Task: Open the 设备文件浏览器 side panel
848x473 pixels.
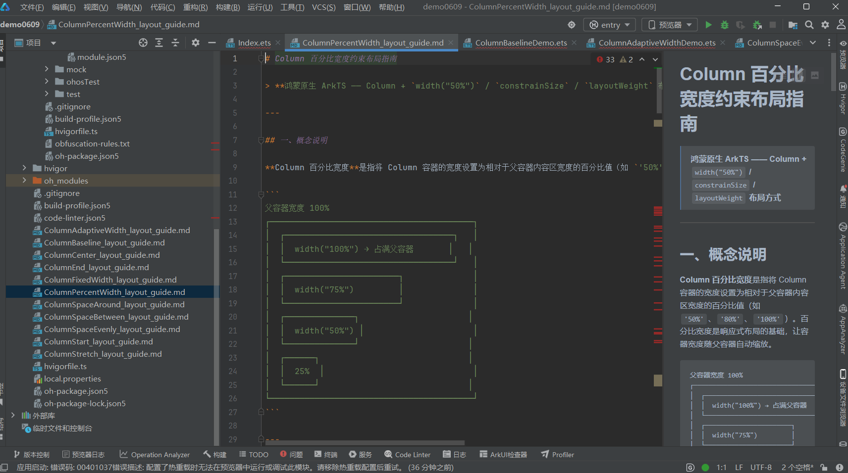Action: tap(843, 398)
